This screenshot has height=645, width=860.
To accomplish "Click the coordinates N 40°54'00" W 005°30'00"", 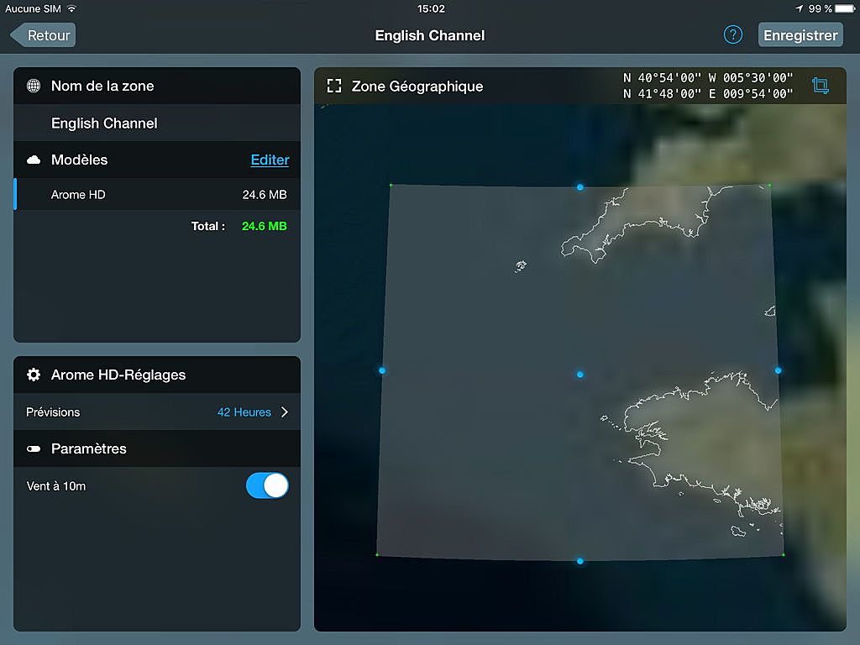I will point(708,78).
